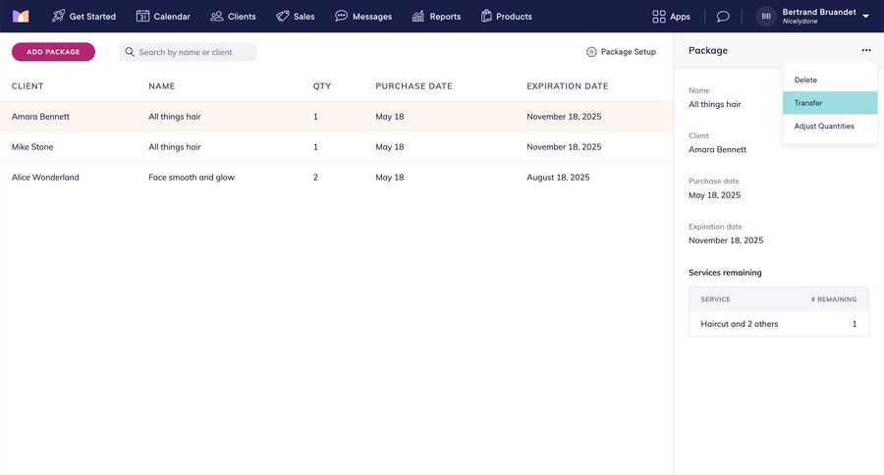Toggle the three-dot package options menu
This screenshot has width=884, height=475.
(865, 50)
